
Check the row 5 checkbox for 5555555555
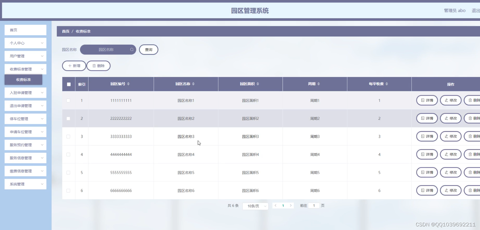click(x=68, y=173)
